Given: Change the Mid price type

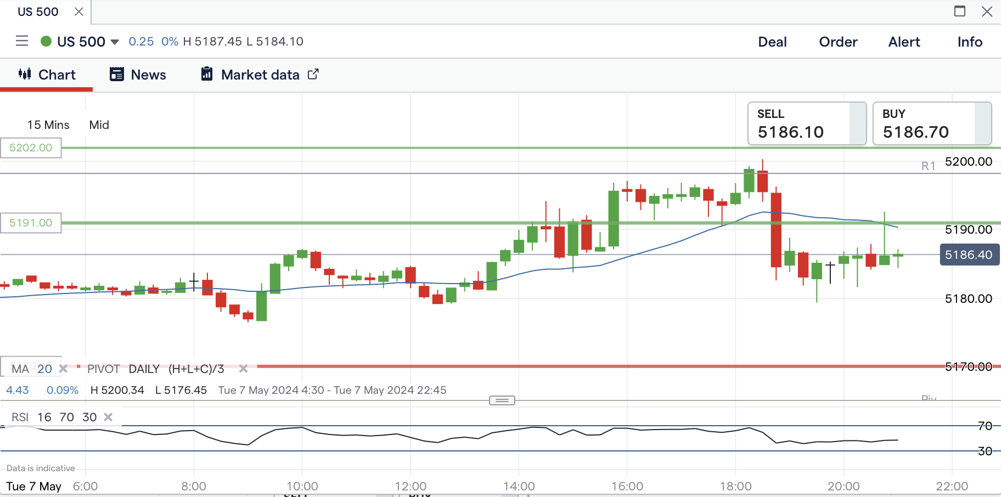Looking at the screenshot, I should 99,125.
